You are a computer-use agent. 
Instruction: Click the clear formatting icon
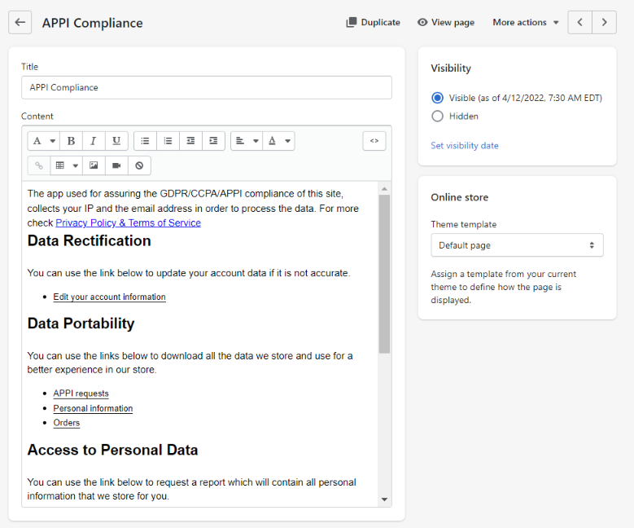click(139, 165)
